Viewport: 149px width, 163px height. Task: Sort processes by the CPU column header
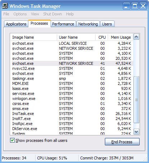click(102, 37)
